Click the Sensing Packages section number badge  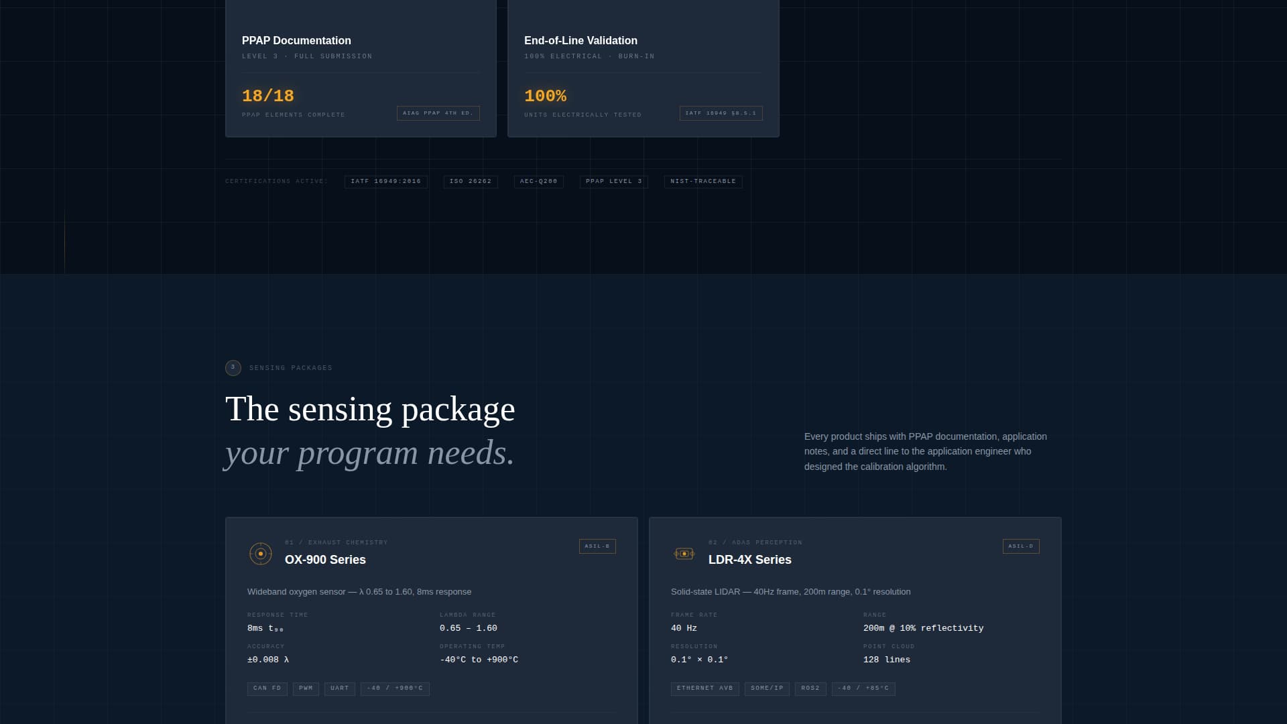click(x=233, y=367)
